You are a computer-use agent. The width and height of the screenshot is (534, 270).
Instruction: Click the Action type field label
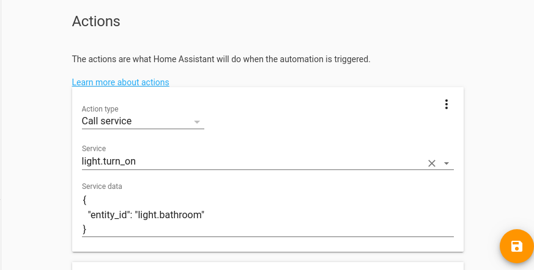tap(100, 109)
